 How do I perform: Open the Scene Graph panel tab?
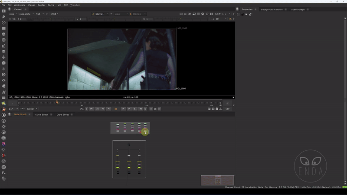coord(298,9)
